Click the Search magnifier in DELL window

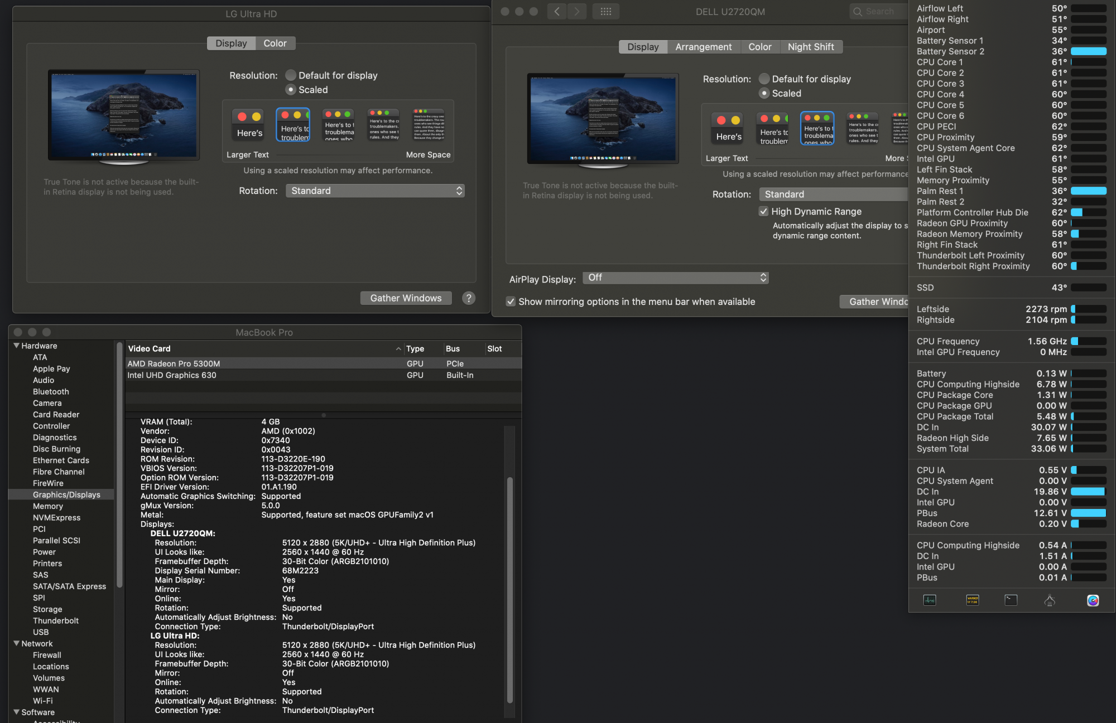(x=858, y=11)
